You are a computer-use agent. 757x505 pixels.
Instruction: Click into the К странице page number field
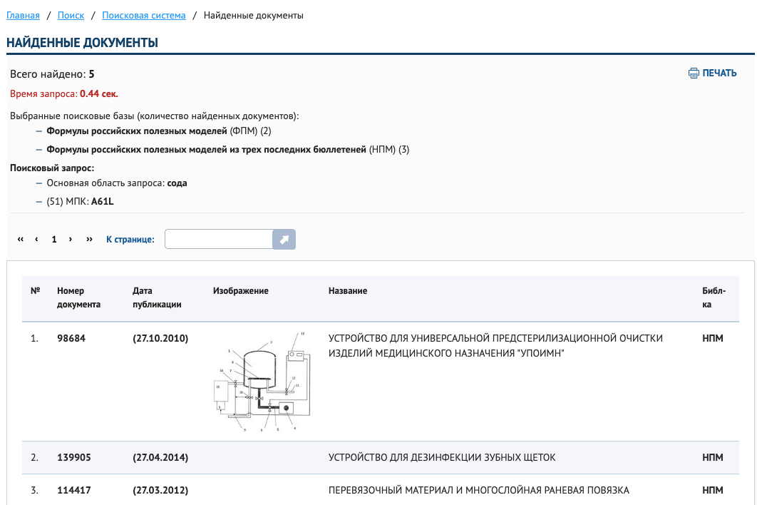point(219,240)
